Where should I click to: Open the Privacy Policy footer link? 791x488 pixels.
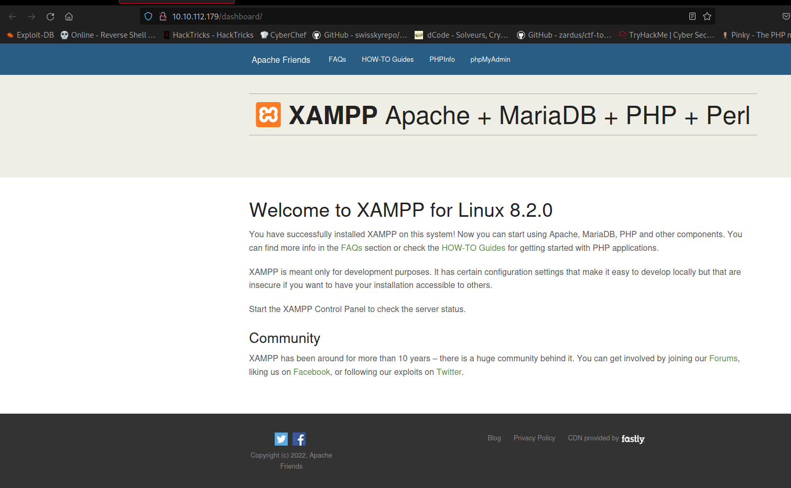coord(534,438)
